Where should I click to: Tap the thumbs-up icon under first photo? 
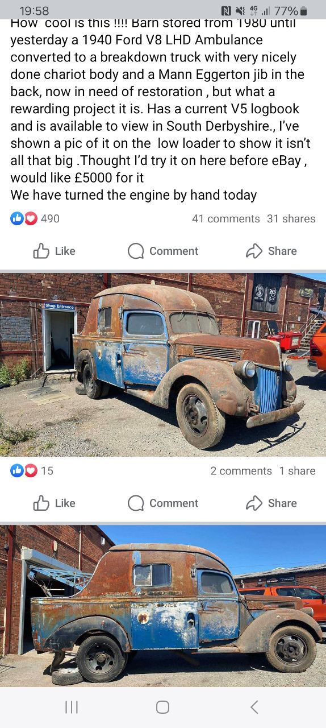pyautogui.click(x=41, y=503)
